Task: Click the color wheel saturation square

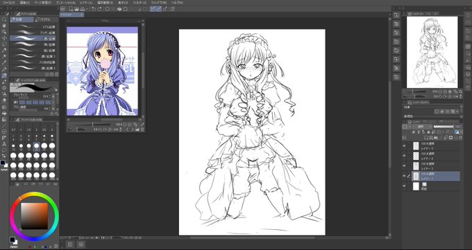Action: [34, 216]
